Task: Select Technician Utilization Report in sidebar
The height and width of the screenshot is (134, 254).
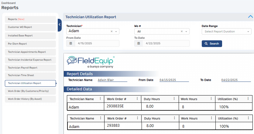Action: coord(30,83)
